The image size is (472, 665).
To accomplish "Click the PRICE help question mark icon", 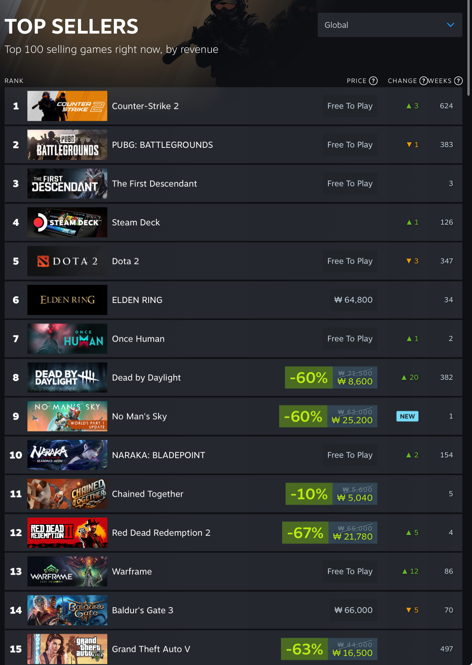I will pos(373,81).
